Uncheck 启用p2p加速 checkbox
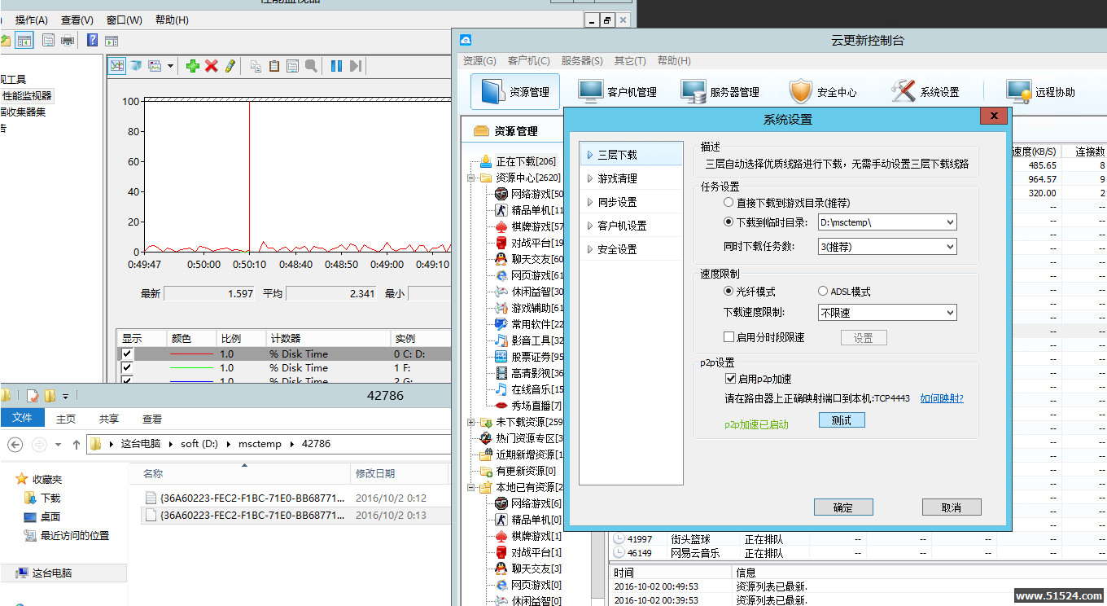This screenshot has height=606, width=1107. (x=730, y=379)
